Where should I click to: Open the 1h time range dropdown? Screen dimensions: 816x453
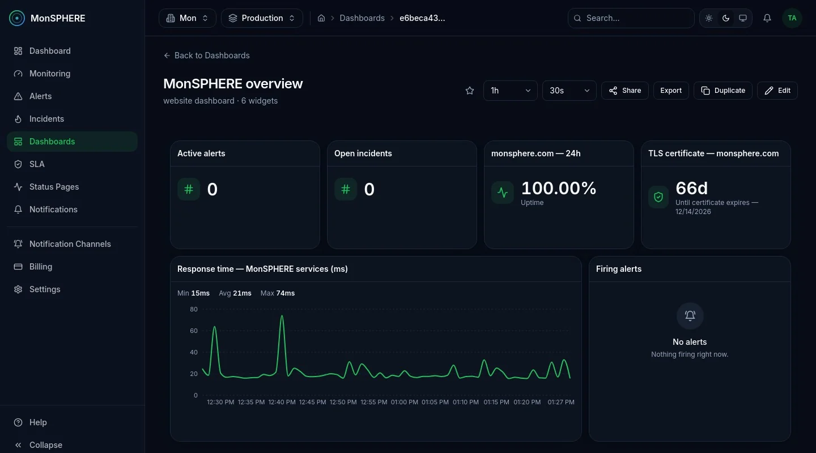511,91
